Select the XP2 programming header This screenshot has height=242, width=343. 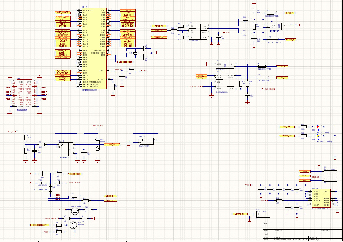pyautogui.click(x=330, y=175)
